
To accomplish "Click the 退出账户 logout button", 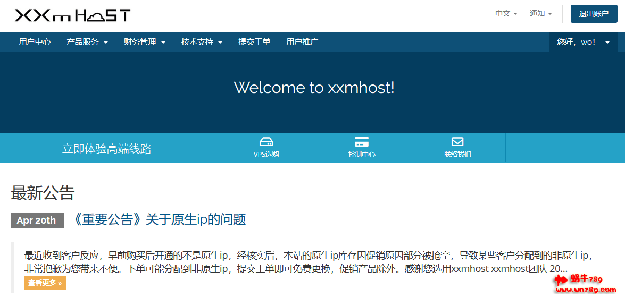I will tap(594, 14).
